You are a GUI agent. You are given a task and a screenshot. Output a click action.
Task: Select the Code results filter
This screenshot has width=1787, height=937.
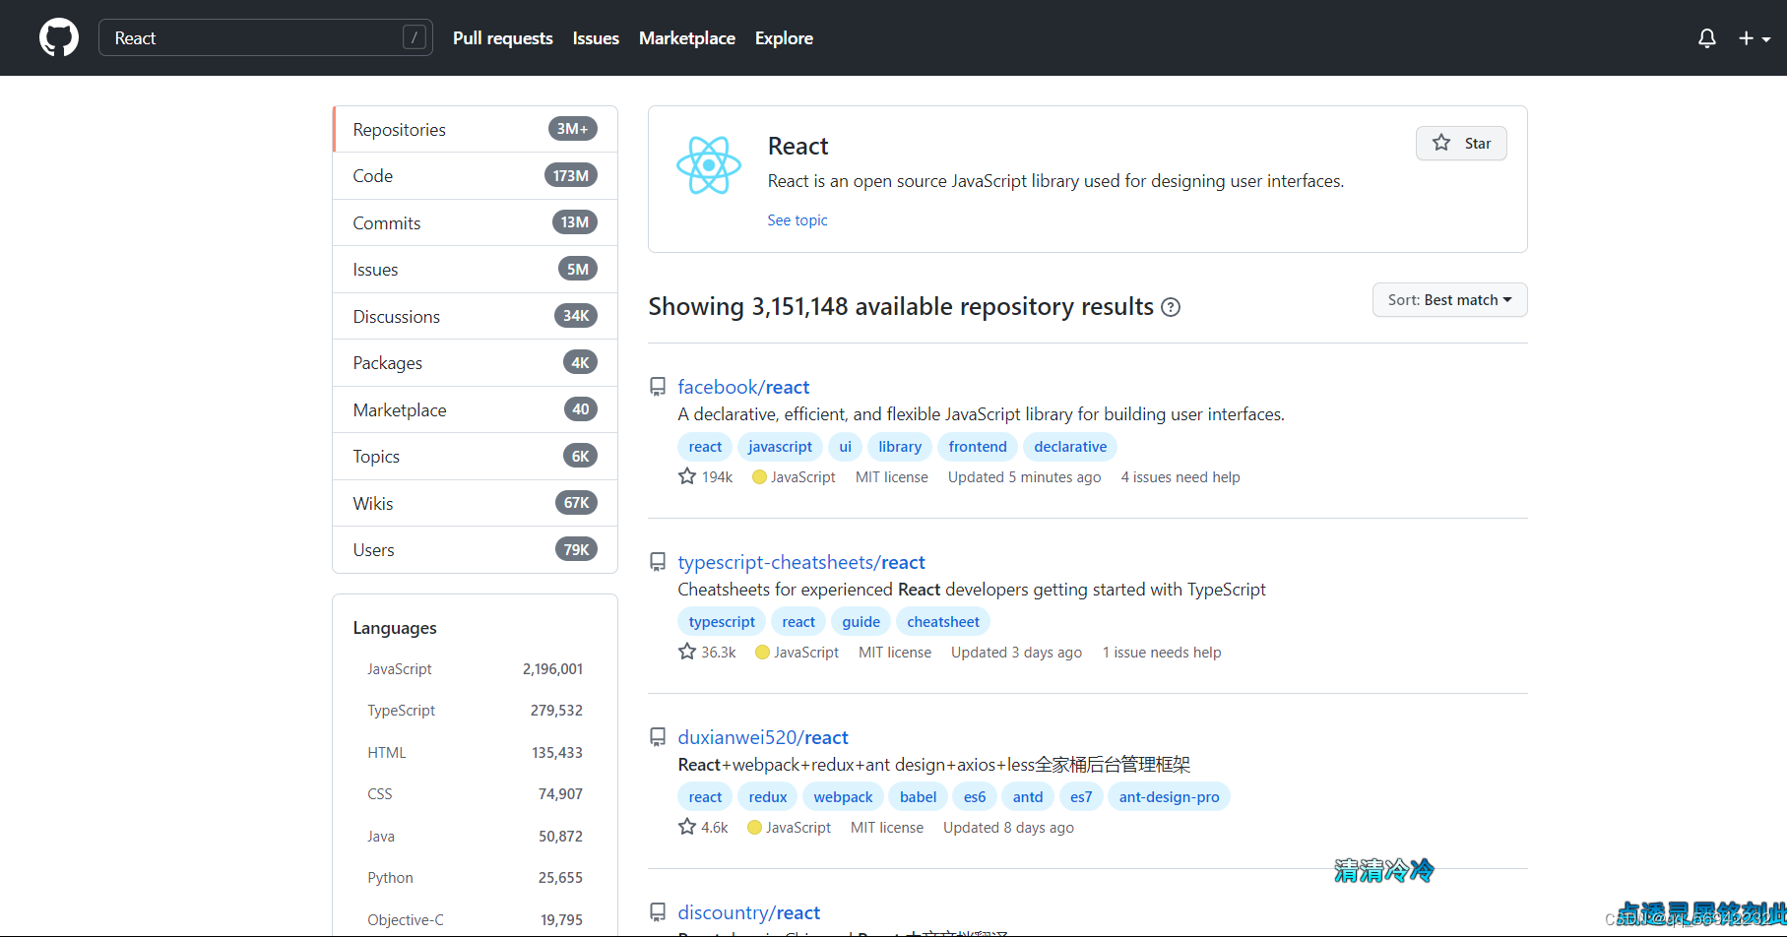[x=476, y=176]
